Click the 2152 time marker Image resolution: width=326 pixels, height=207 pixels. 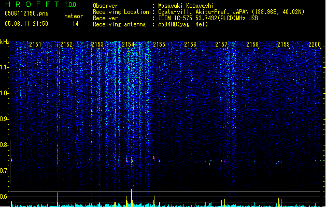tap(66, 44)
